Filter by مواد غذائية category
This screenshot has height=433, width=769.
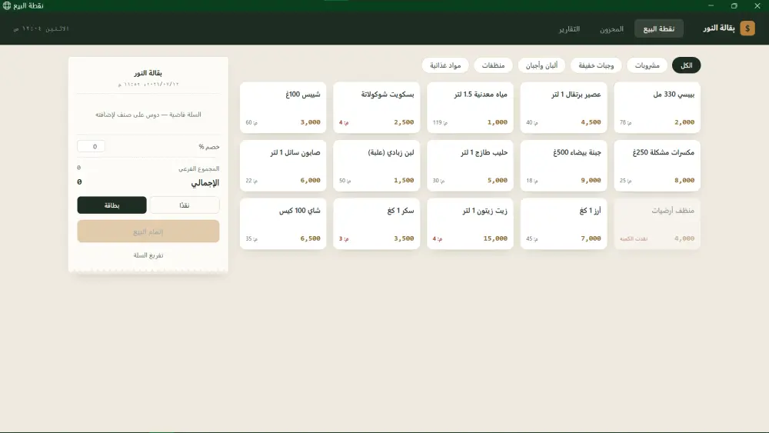pyautogui.click(x=445, y=65)
